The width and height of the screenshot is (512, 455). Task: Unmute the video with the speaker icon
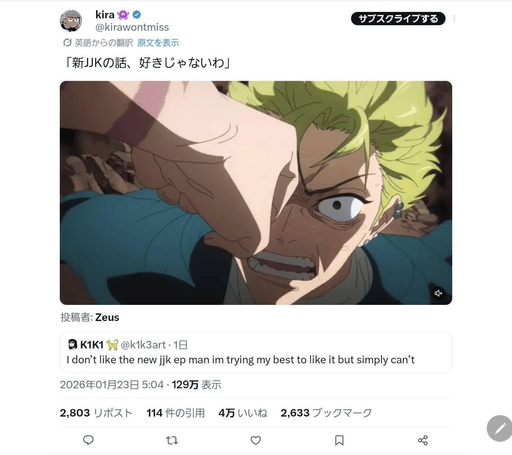point(438,293)
